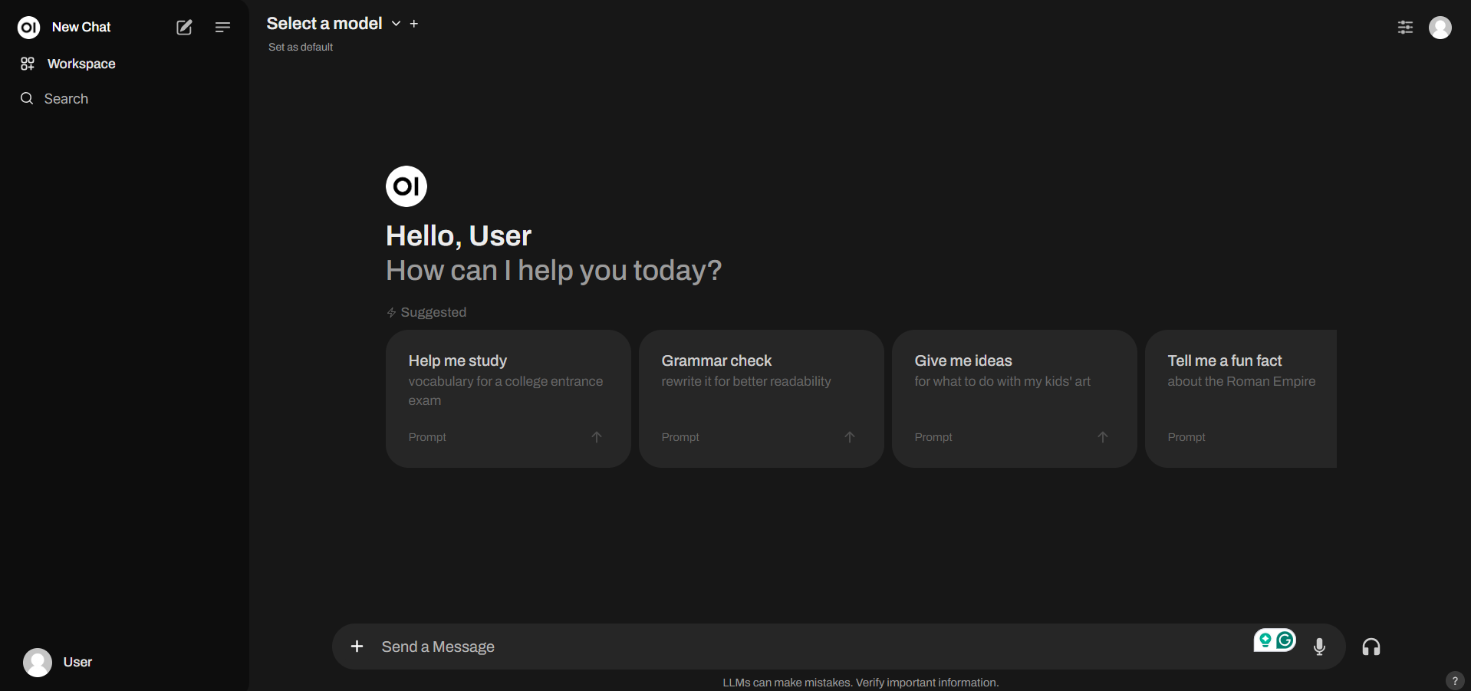Open the help question mark button
Screen dimensions: 1471x691
pos(1455,680)
